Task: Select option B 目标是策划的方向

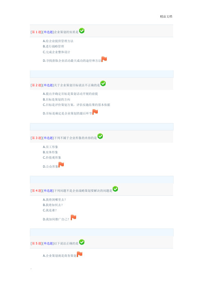Action: click(x=56, y=99)
